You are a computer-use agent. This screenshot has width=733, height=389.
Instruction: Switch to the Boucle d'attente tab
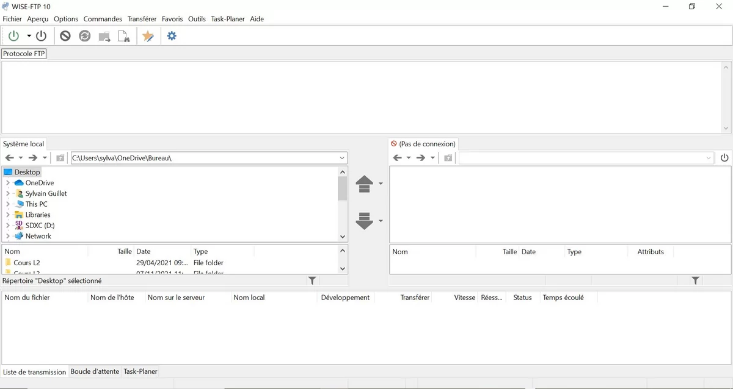(x=95, y=371)
